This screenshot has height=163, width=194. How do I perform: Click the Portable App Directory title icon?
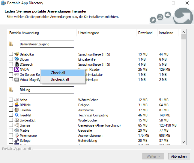click(3, 3)
